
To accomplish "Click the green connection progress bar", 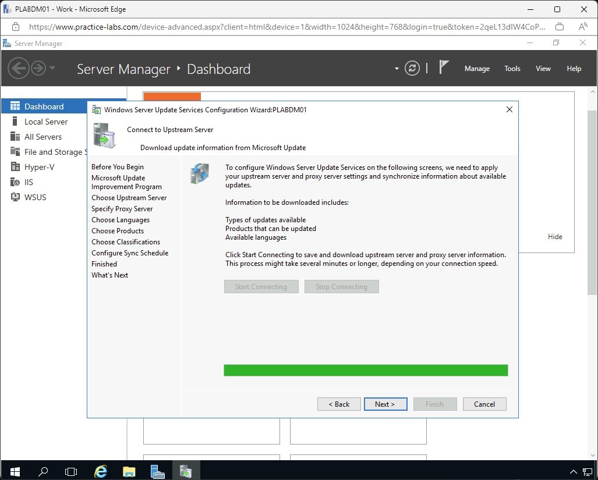I will (366, 371).
